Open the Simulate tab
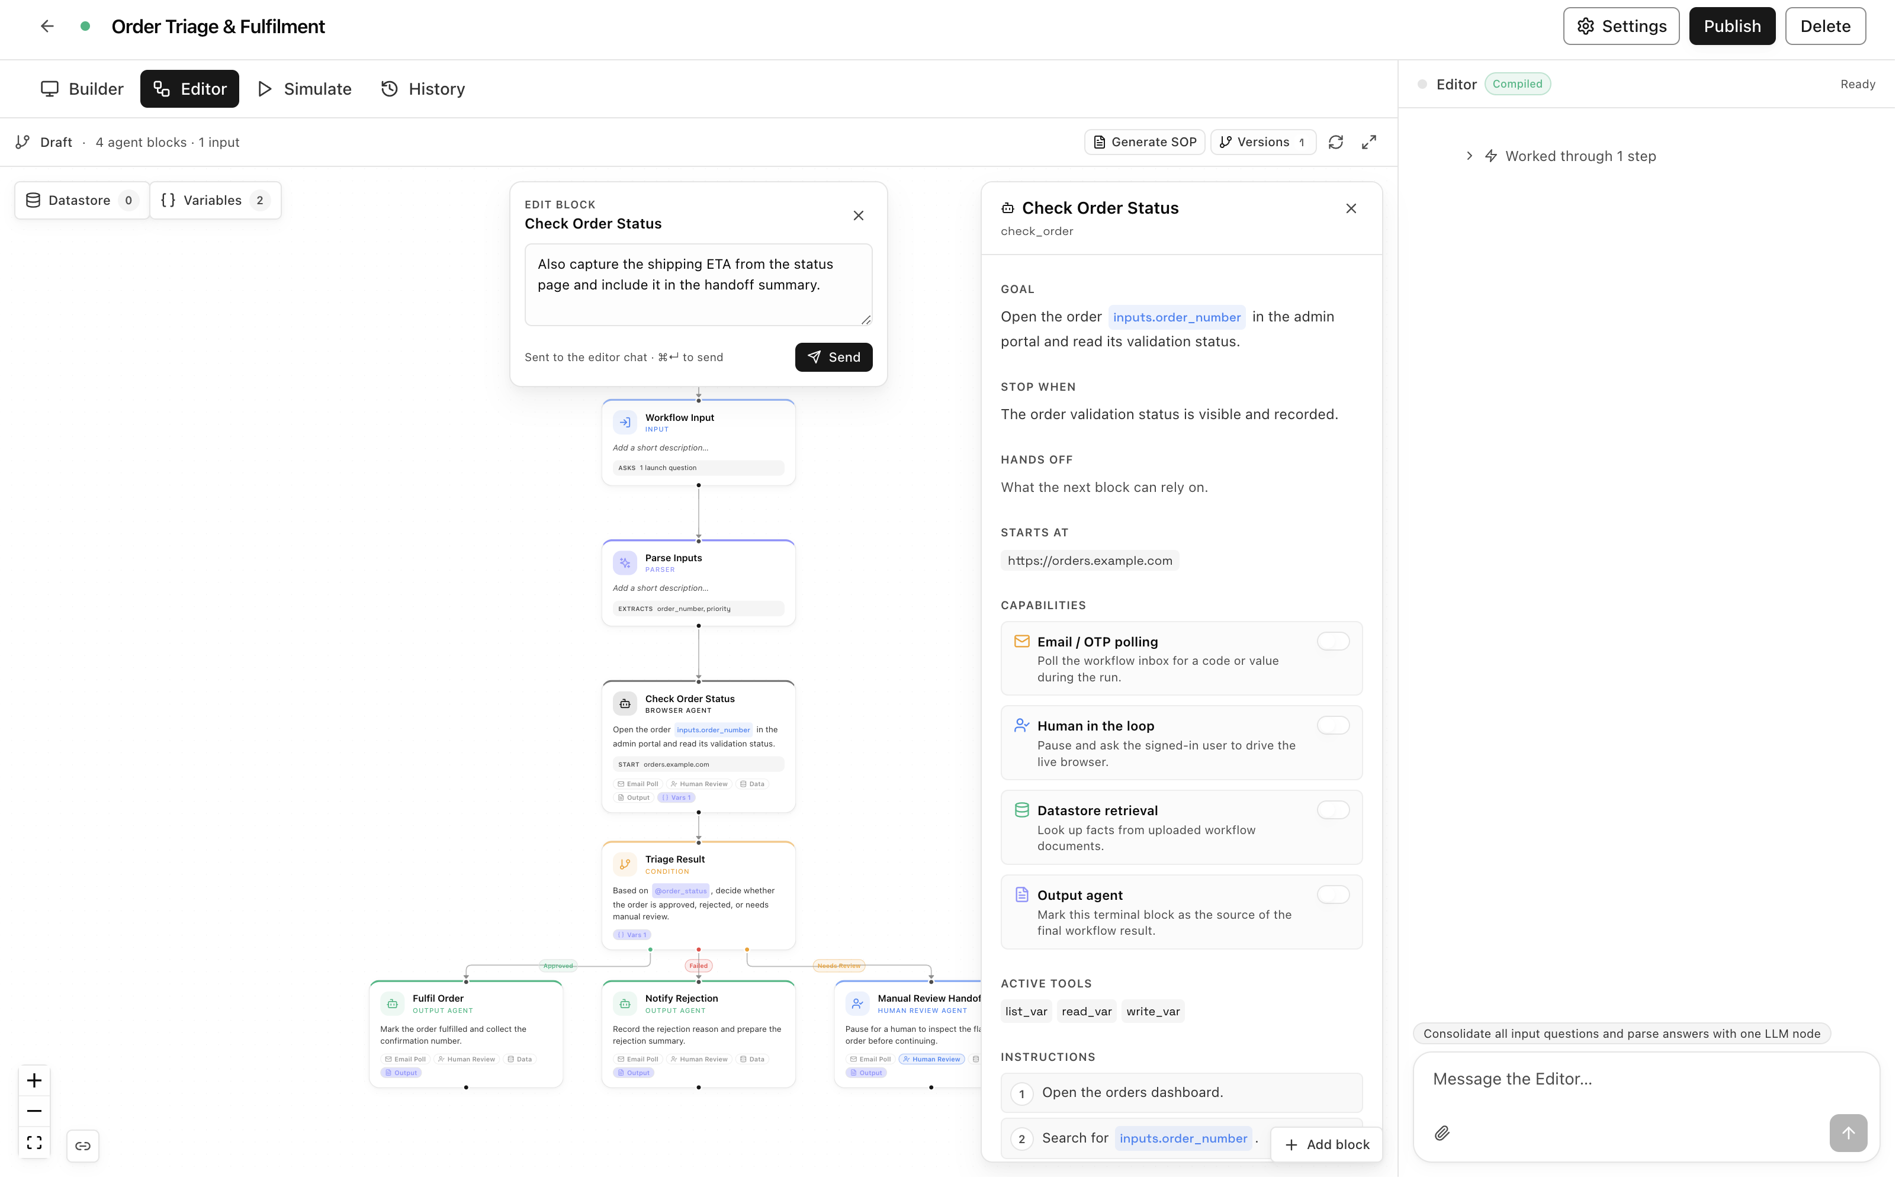The image size is (1902, 1184). point(306,89)
